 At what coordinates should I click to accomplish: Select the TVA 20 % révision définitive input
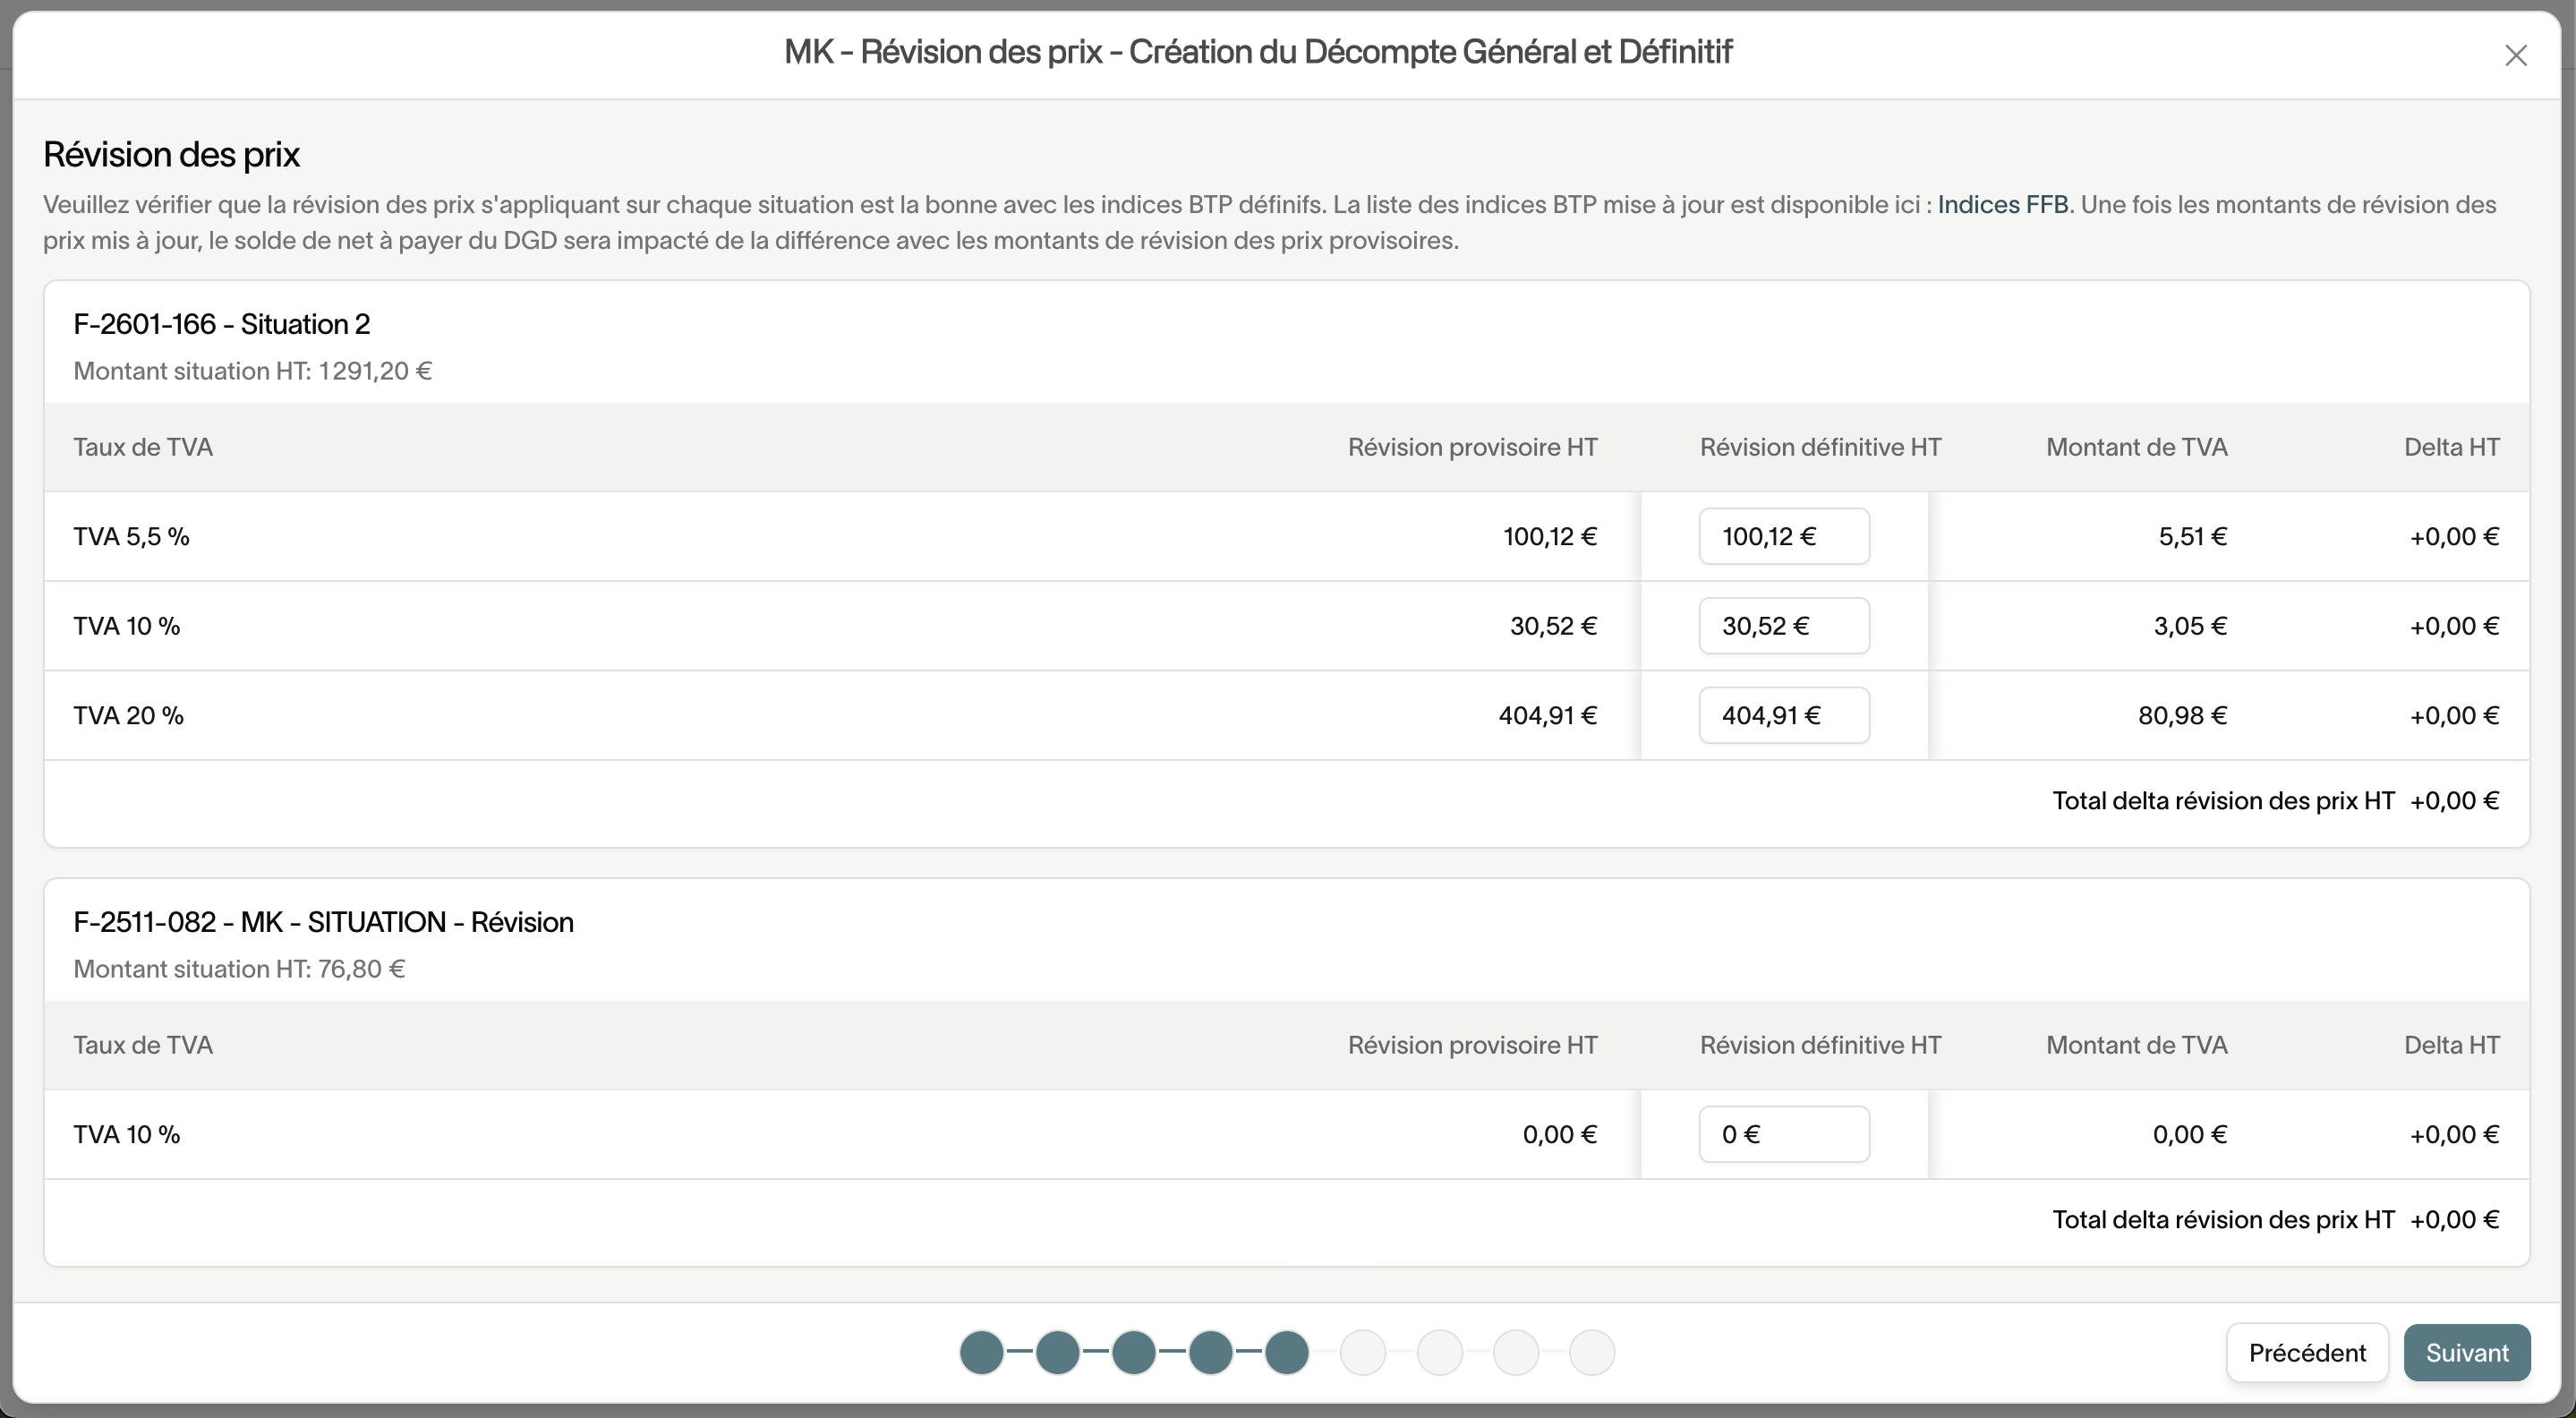(1783, 715)
